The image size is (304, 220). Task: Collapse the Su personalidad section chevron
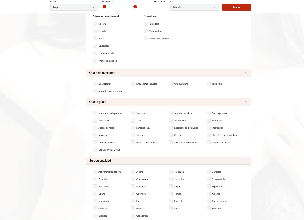(x=246, y=161)
